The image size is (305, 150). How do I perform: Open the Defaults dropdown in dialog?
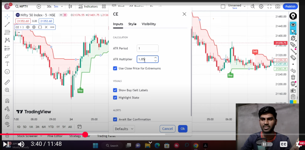pyautogui.click(x=124, y=129)
